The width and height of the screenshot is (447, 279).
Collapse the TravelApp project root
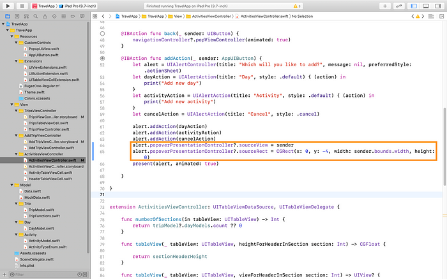point(3,24)
